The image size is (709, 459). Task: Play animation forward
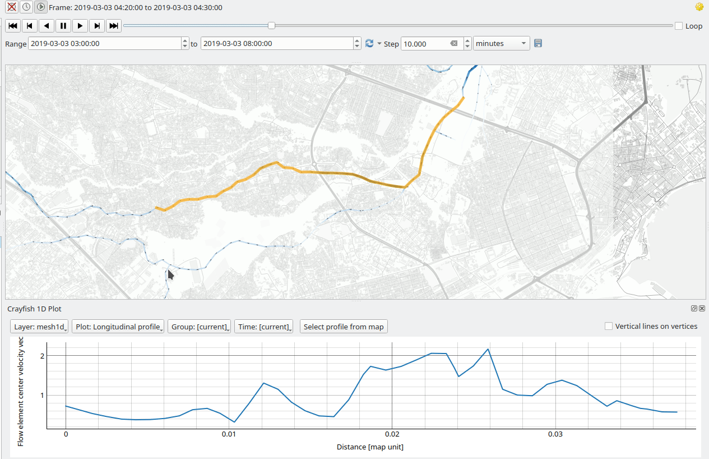tap(80, 26)
